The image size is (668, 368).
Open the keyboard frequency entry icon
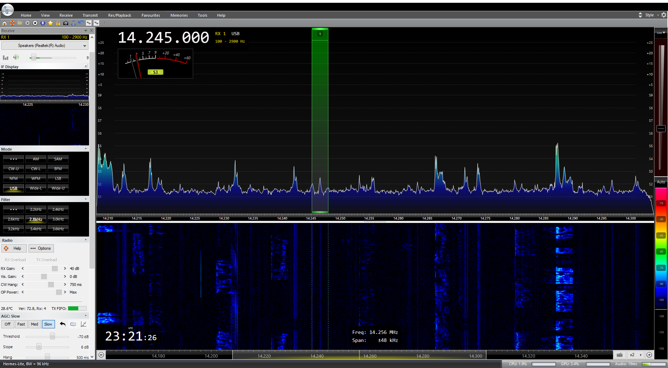pos(620,355)
